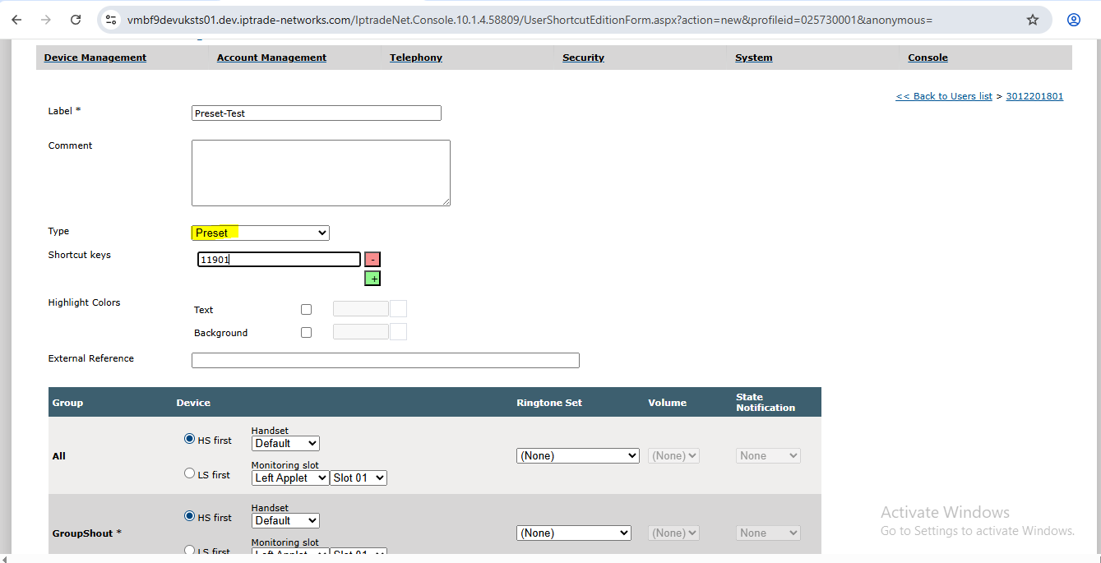
Task: Open user 3012201801 breadcrumb link
Action: 1034,96
